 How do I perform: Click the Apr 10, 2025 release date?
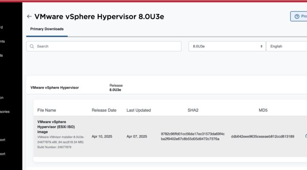(102, 136)
